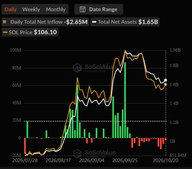Toggle the Daily Total Net Inflow series
Viewport: 192px width, 169px height.
45,22
